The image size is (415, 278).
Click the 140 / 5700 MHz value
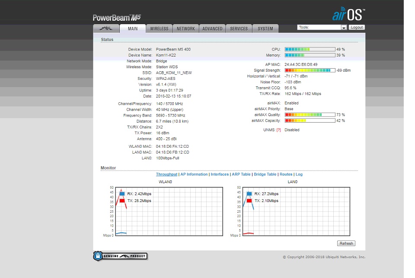pyautogui.click(x=169, y=104)
